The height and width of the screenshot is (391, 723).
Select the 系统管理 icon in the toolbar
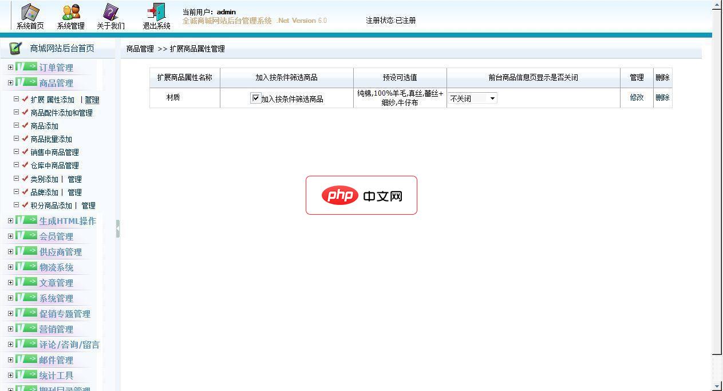point(70,12)
